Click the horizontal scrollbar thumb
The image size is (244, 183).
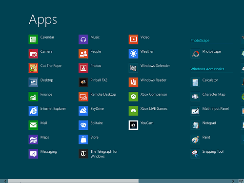(73, 181)
